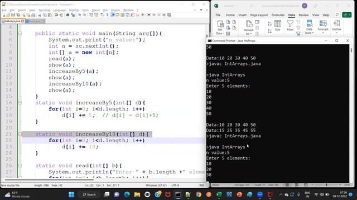Viewport: 357px width, 200px height.
Task: Click the Zoom In icon in Notepad++ toolbar
Action: [79, 15]
